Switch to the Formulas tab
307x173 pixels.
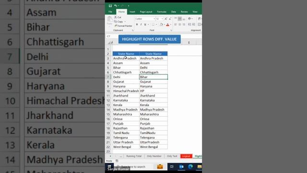(x=162, y=12)
